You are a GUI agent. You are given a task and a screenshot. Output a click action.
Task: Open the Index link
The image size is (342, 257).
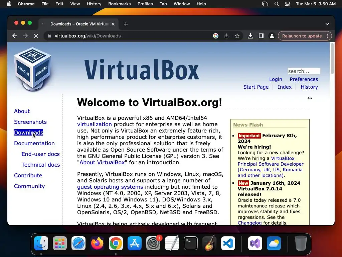285,87
